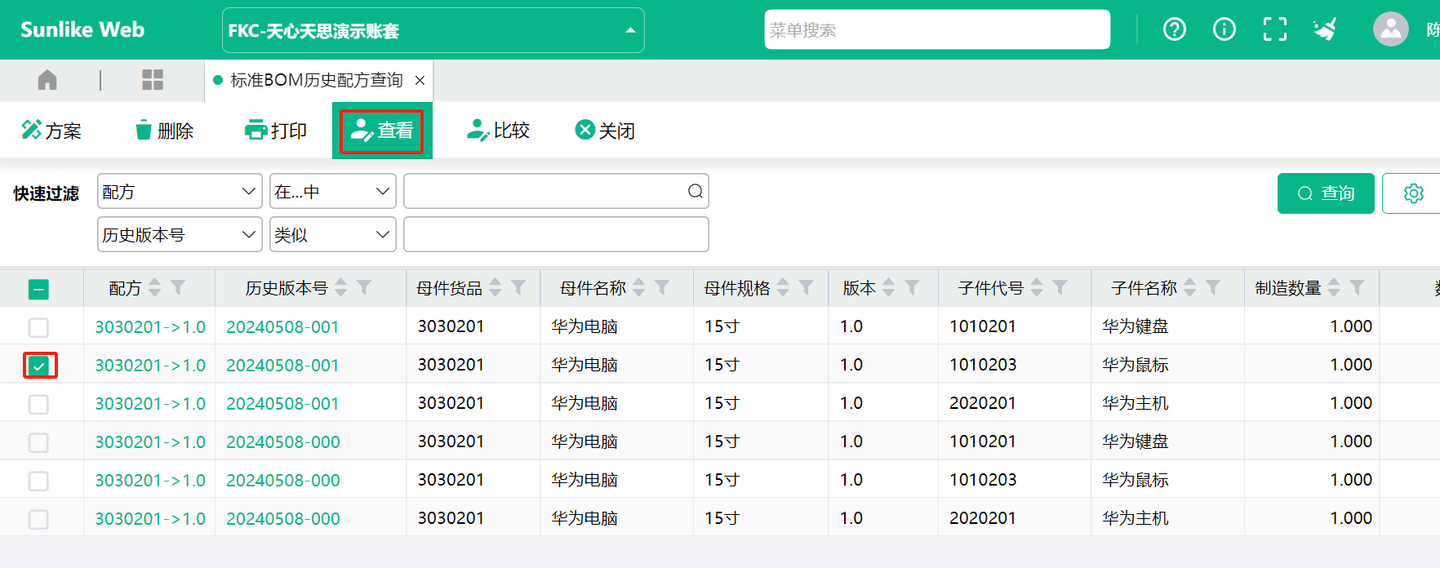
Task: Open the apps grid menu icon
Action: tap(153, 80)
